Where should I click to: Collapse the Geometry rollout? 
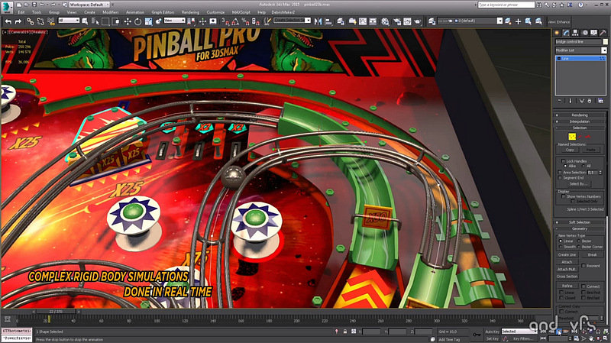580,229
